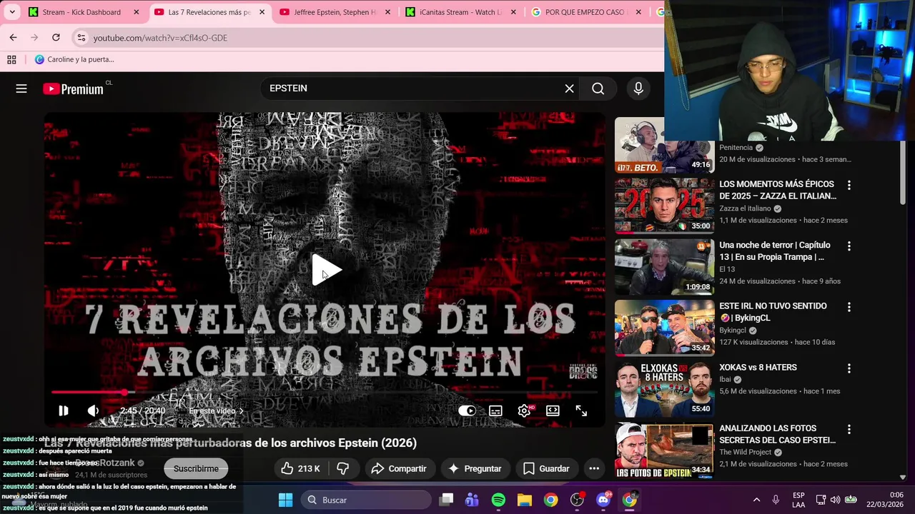The height and width of the screenshot is (514, 915).
Task: Click the large play overlay on video
Action: pyautogui.click(x=326, y=270)
